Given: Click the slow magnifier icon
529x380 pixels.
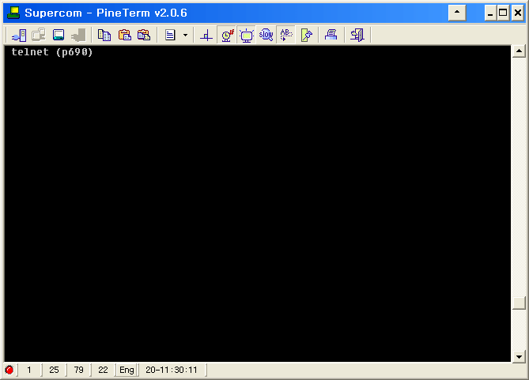Looking at the screenshot, I should (266, 35).
